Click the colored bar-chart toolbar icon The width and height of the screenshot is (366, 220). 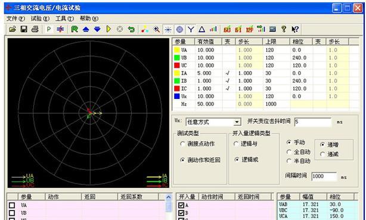pos(213,29)
